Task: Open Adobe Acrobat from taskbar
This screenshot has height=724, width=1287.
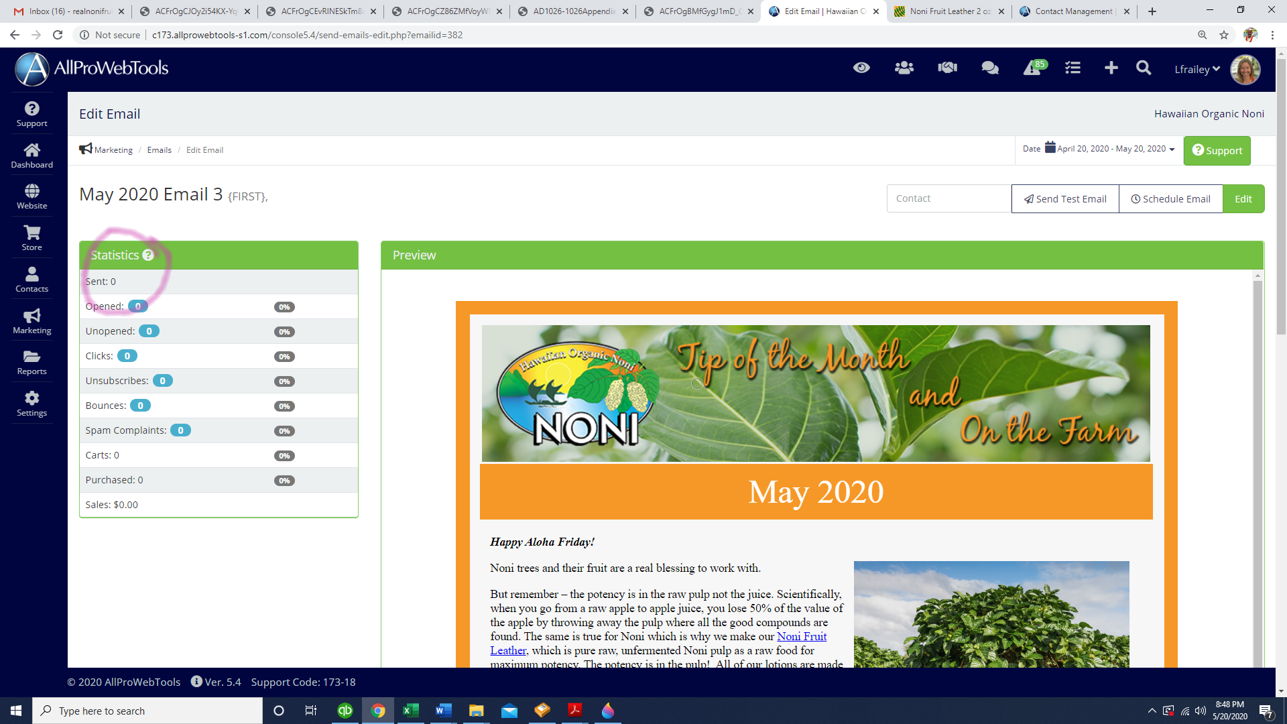Action: (574, 711)
